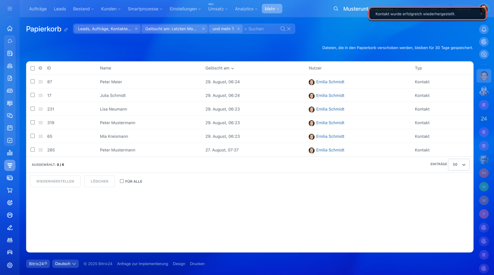Open the tasks checkmark sidebar icon
This screenshot has height=275, width=494.
(x=10, y=141)
